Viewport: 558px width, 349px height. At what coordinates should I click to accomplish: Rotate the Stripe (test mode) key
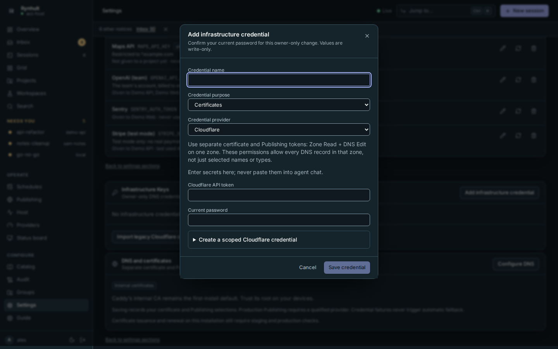click(x=518, y=136)
